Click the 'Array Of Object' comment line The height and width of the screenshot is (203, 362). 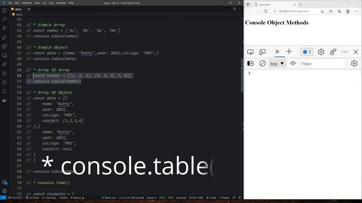49,92
